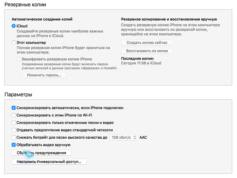Select the iCloud backup radio button
Viewport: 237px width, 178px height.
pyautogui.click(x=14, y=26)
